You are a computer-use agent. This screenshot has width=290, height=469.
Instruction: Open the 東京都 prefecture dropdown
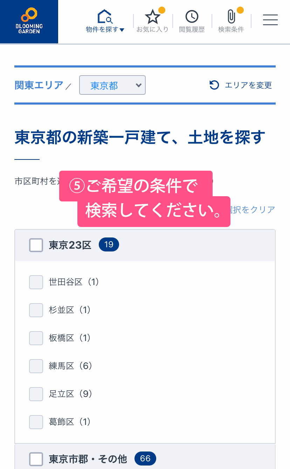point(112,85)
